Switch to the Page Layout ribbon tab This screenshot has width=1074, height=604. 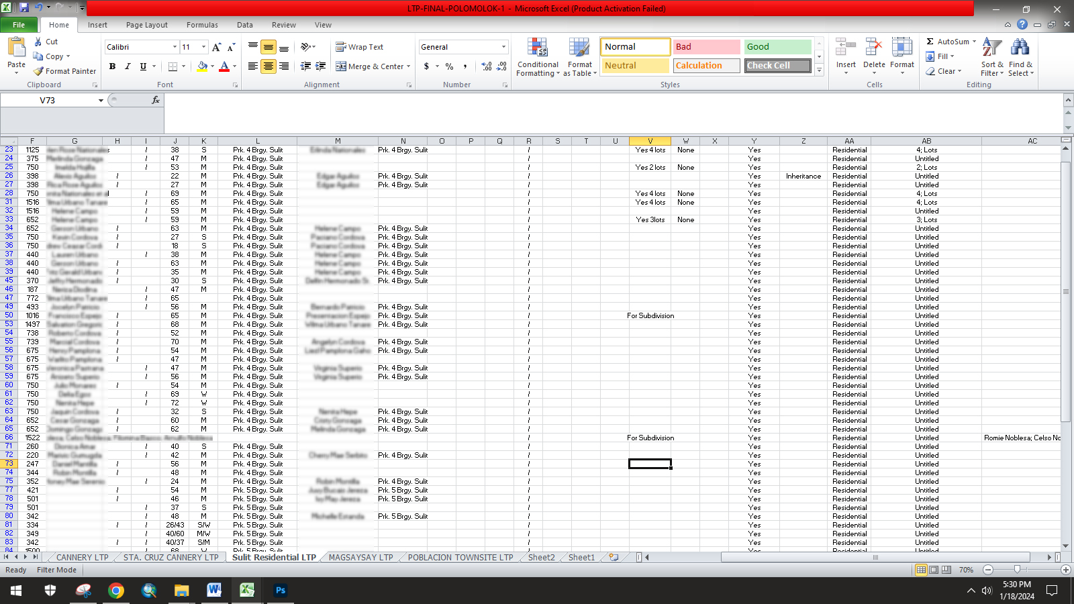(147, 25)
